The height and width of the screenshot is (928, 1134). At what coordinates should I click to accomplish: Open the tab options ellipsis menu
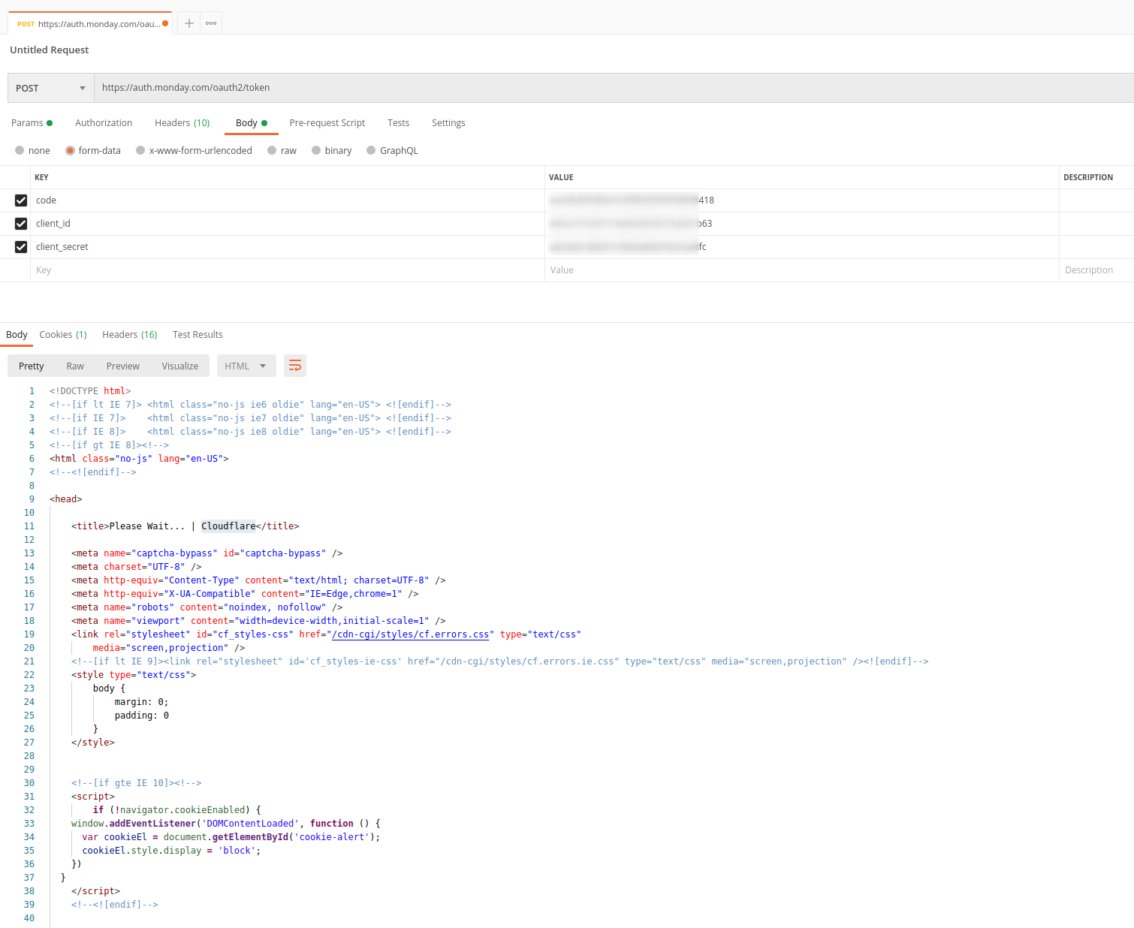click(211, 23)
